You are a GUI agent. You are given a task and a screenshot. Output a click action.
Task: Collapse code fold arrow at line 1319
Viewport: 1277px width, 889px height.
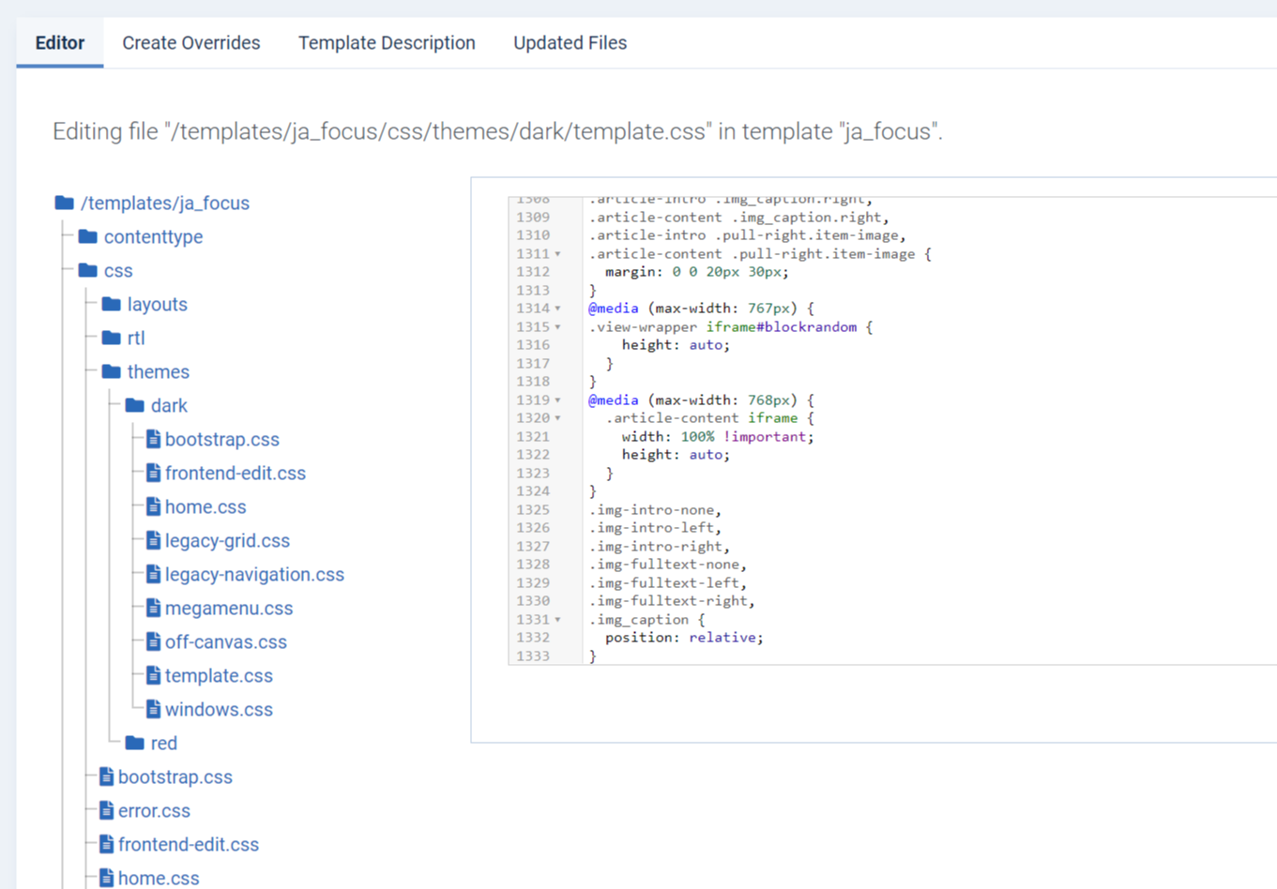coord(557,400)
